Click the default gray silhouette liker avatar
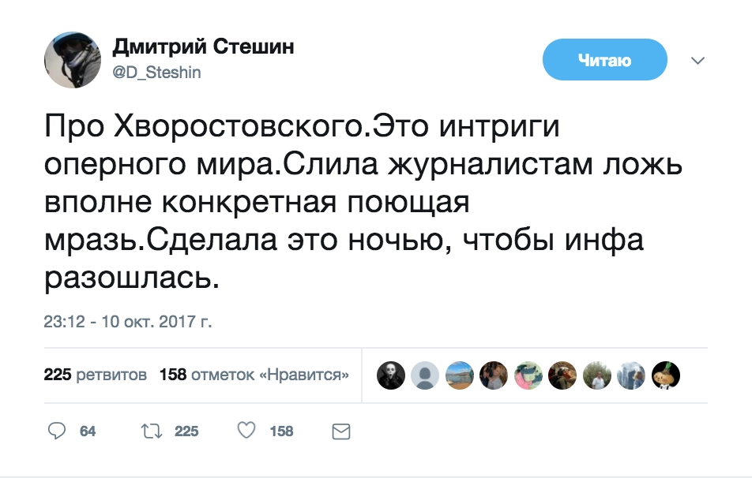This screenshot has width=752, height=478. point(426,375)
